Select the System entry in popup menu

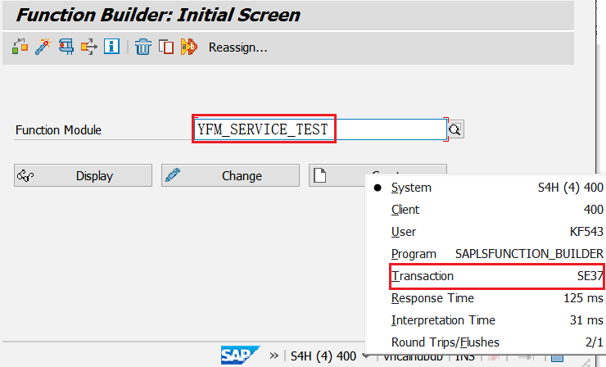(411, 188)
